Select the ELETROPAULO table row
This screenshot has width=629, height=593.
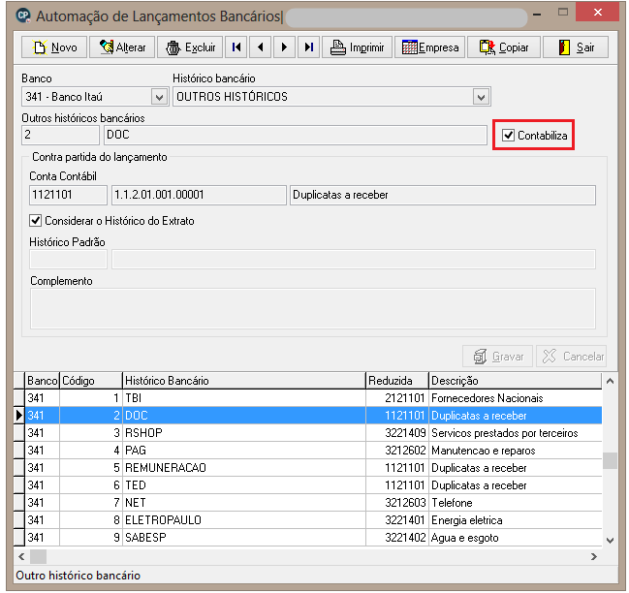click(307, 520)
